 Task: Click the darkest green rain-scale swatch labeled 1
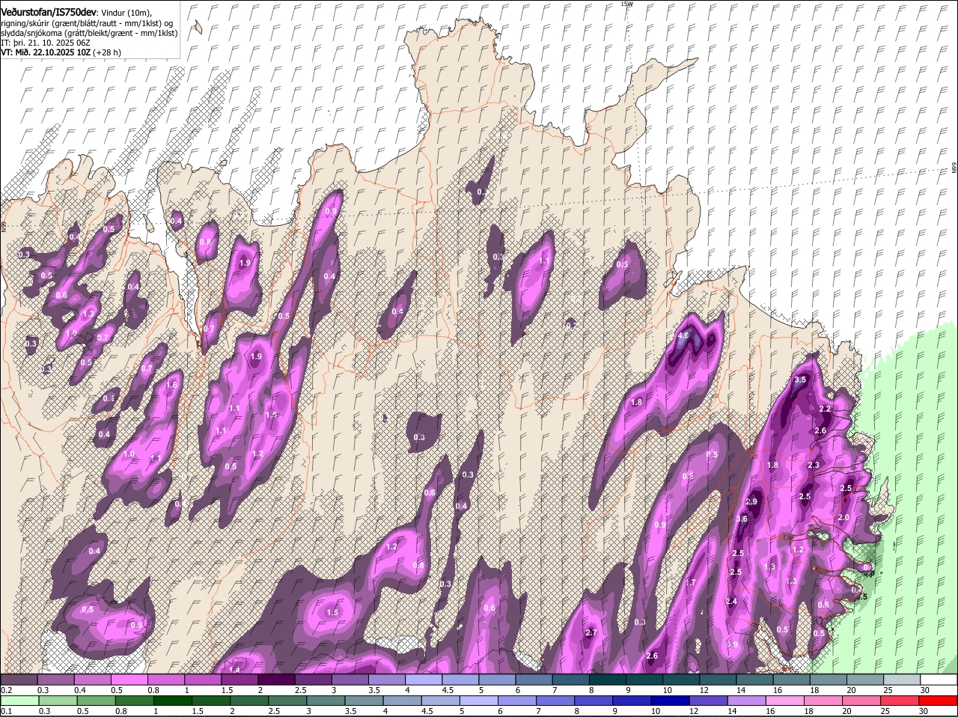point(173,701)
